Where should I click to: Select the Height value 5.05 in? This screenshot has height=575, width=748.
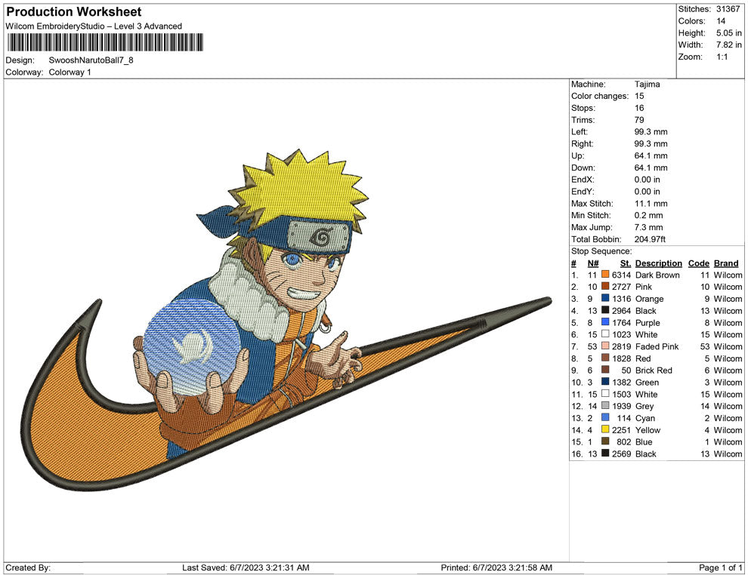click(x=728, y=33)
